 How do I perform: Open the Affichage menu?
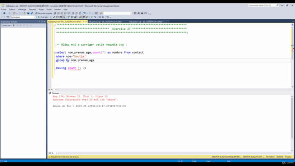[22, 9]
